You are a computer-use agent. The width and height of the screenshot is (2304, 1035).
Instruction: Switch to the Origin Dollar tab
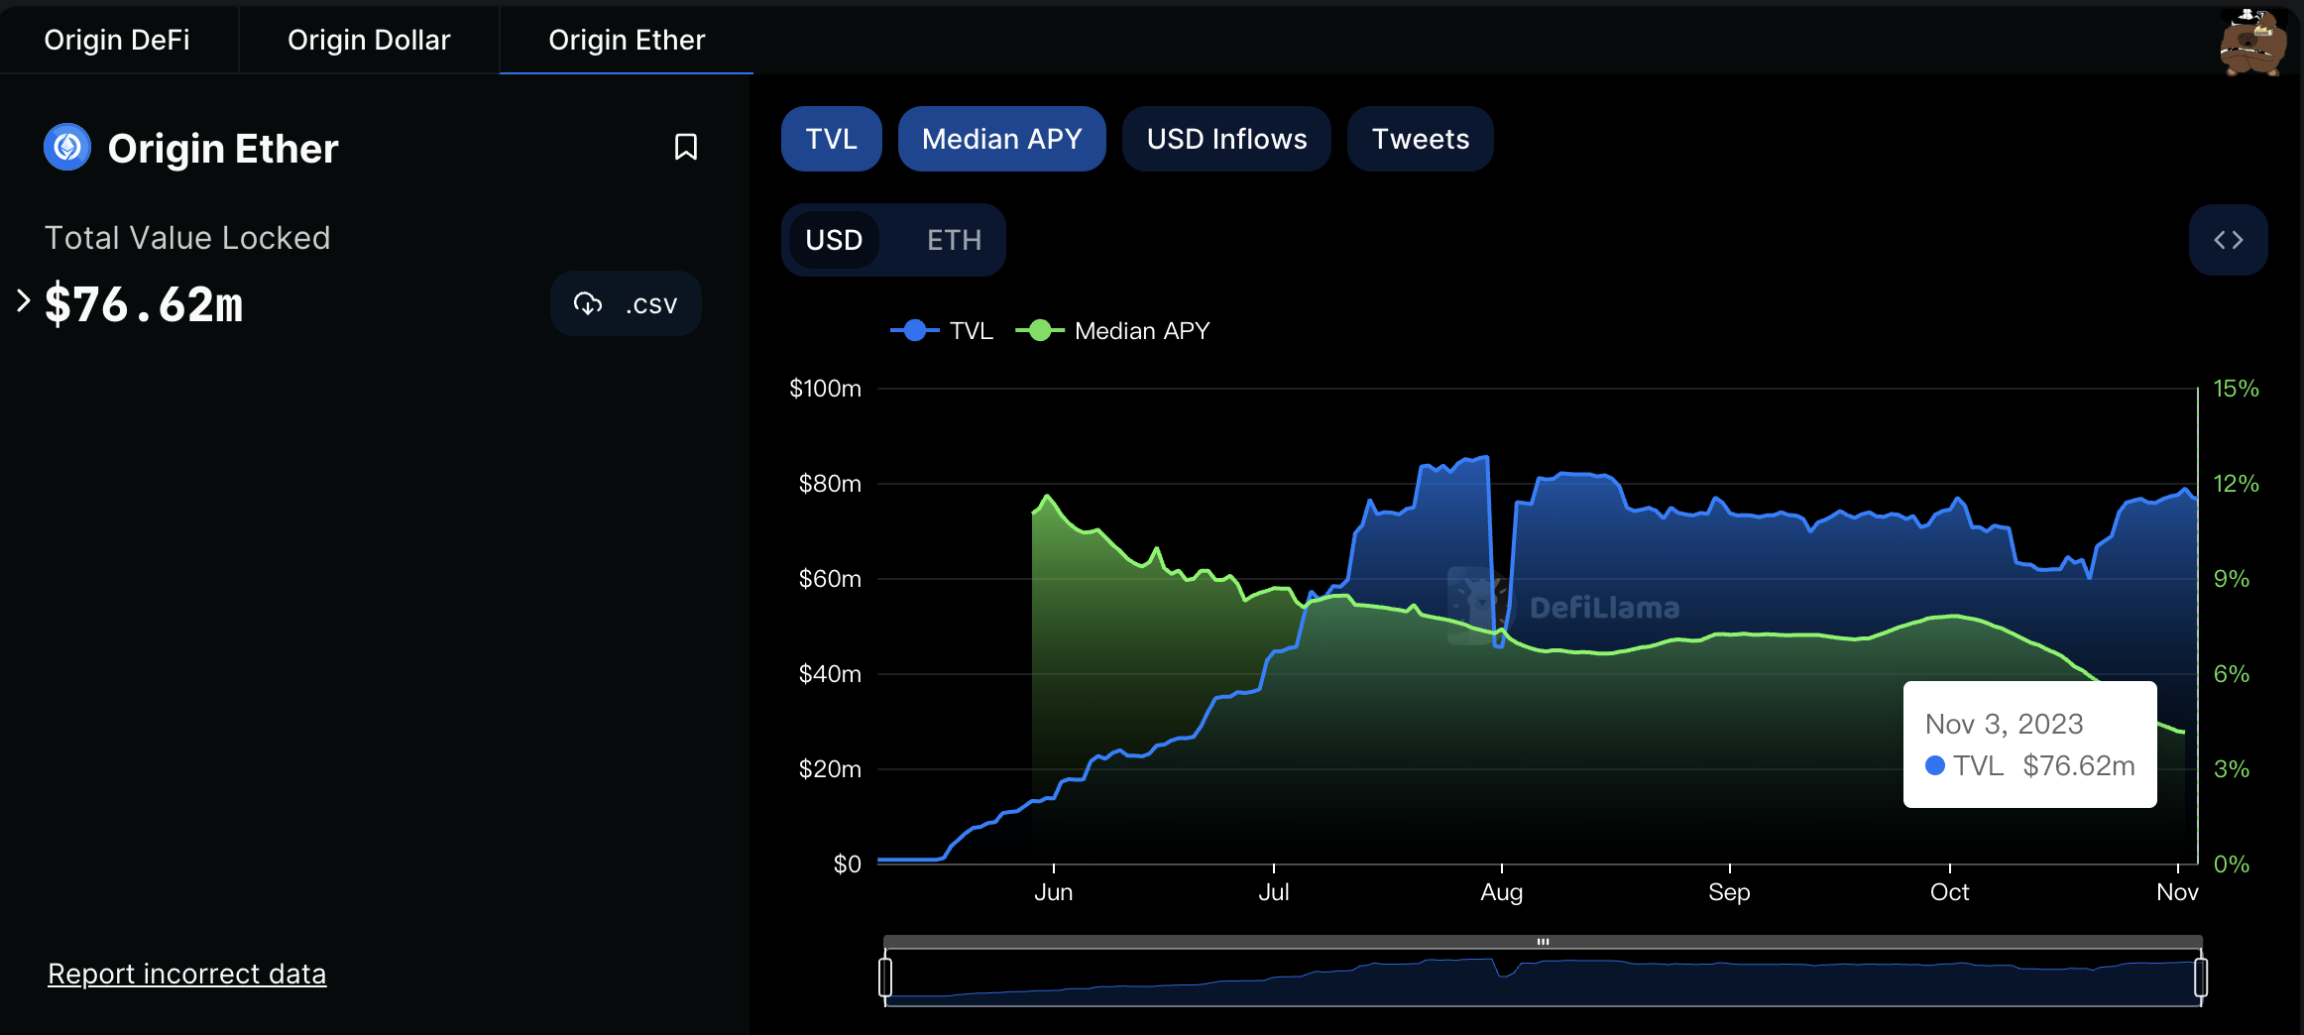368,40
